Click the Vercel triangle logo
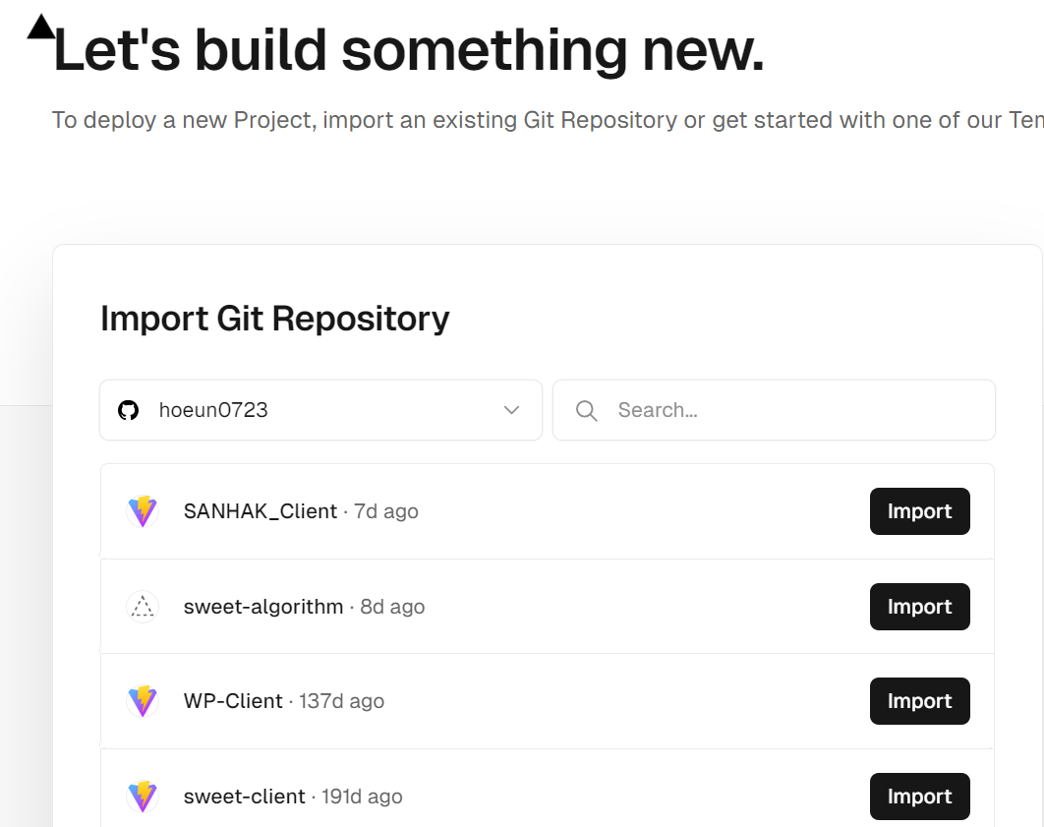The height and width of the screenshot is (827, 1044). (x=41, y=28)
